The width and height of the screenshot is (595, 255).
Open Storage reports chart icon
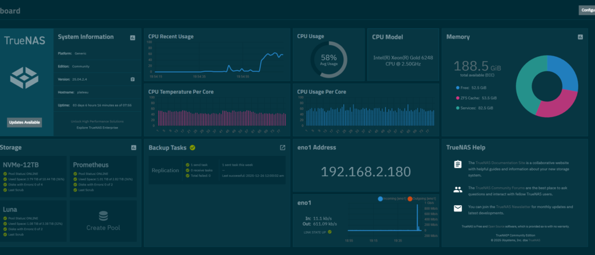click(132, 148)
